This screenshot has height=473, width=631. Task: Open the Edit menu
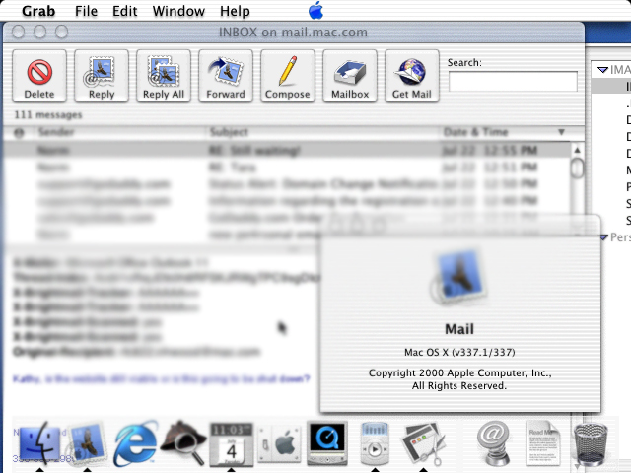click(125, 11)
